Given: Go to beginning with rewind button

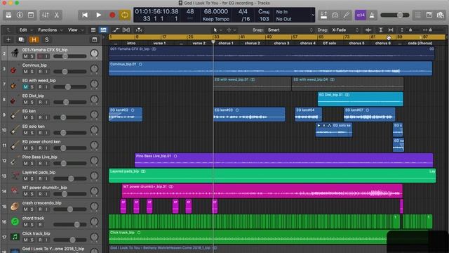Looking at the screenshot, I should click(x=85, y=15).
